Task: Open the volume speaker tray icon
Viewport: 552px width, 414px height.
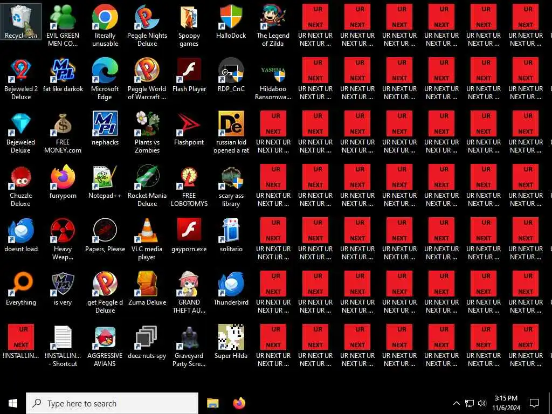Action: [x=482, y=403]
